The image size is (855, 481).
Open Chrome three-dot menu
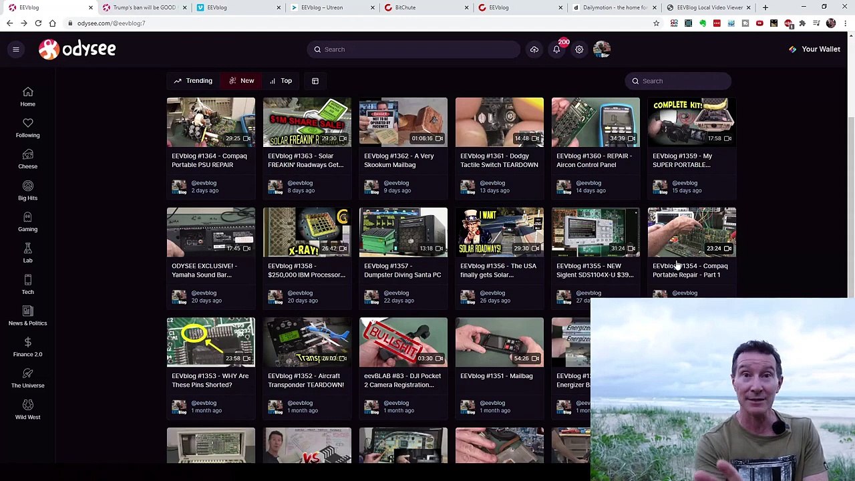click(846, 23)
